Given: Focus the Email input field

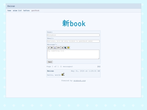Looking at the screenshot, I should click(73, 41).
